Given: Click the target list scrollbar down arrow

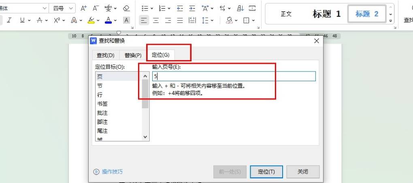Looking at the screenshot, I should 145,137.
